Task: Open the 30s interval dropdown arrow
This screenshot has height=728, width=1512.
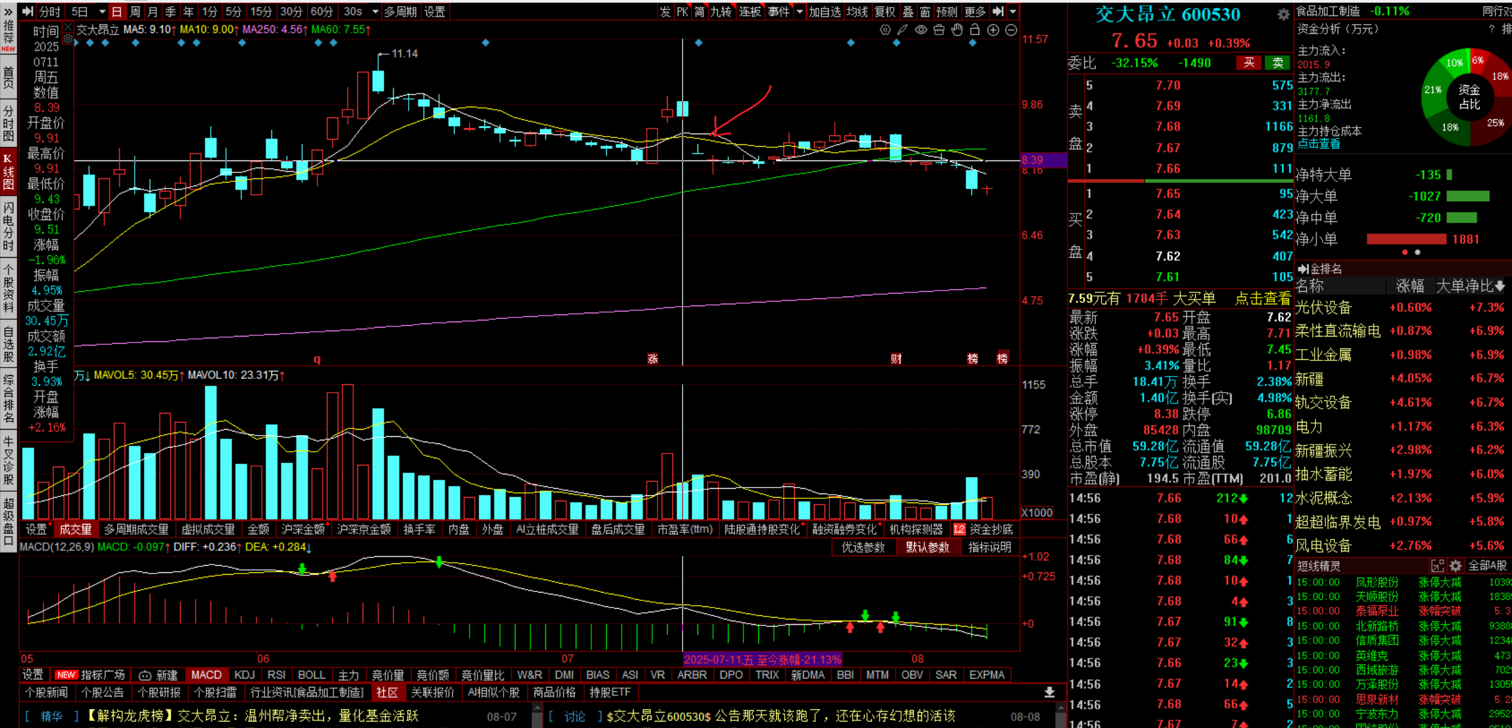Action: [x=375, y=11]
